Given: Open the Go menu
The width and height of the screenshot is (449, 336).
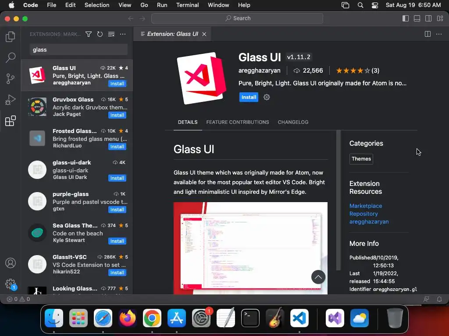Looking at the screenshot, I should point(144,5).
